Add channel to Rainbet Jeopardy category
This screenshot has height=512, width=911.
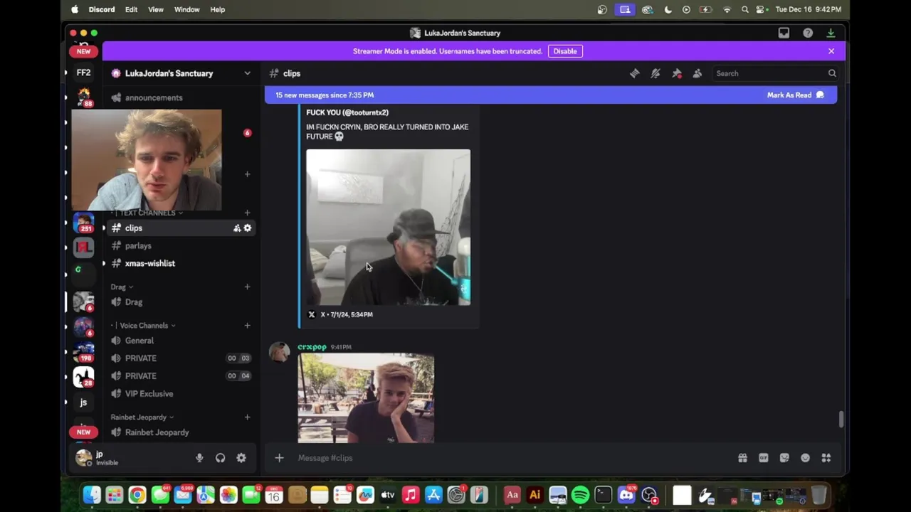coord(247,417)
